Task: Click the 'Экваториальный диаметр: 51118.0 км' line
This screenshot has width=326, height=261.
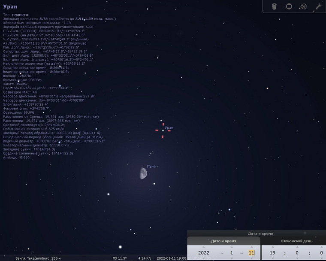Action: (36, 145)
